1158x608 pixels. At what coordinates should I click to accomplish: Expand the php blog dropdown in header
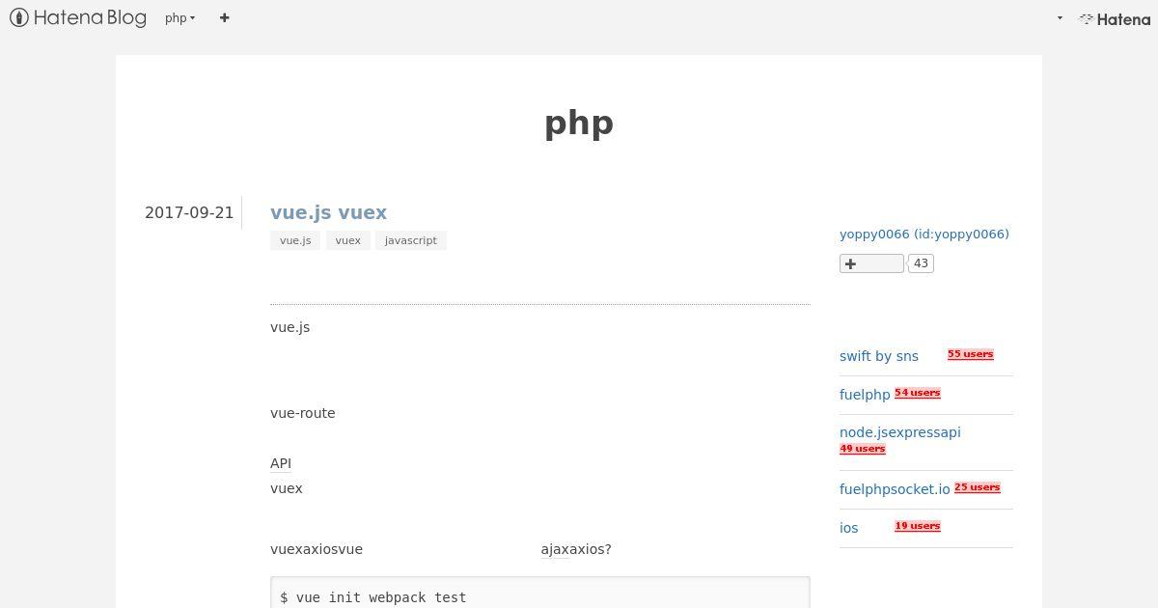(180, 17)
